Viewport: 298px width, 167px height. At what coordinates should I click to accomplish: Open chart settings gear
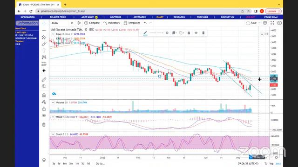(265, 23)
